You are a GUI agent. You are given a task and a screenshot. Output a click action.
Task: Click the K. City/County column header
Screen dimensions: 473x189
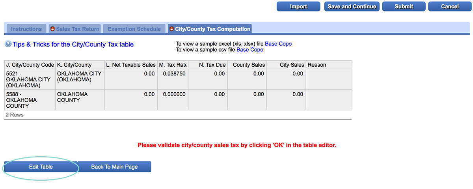[x=80, y=65]
